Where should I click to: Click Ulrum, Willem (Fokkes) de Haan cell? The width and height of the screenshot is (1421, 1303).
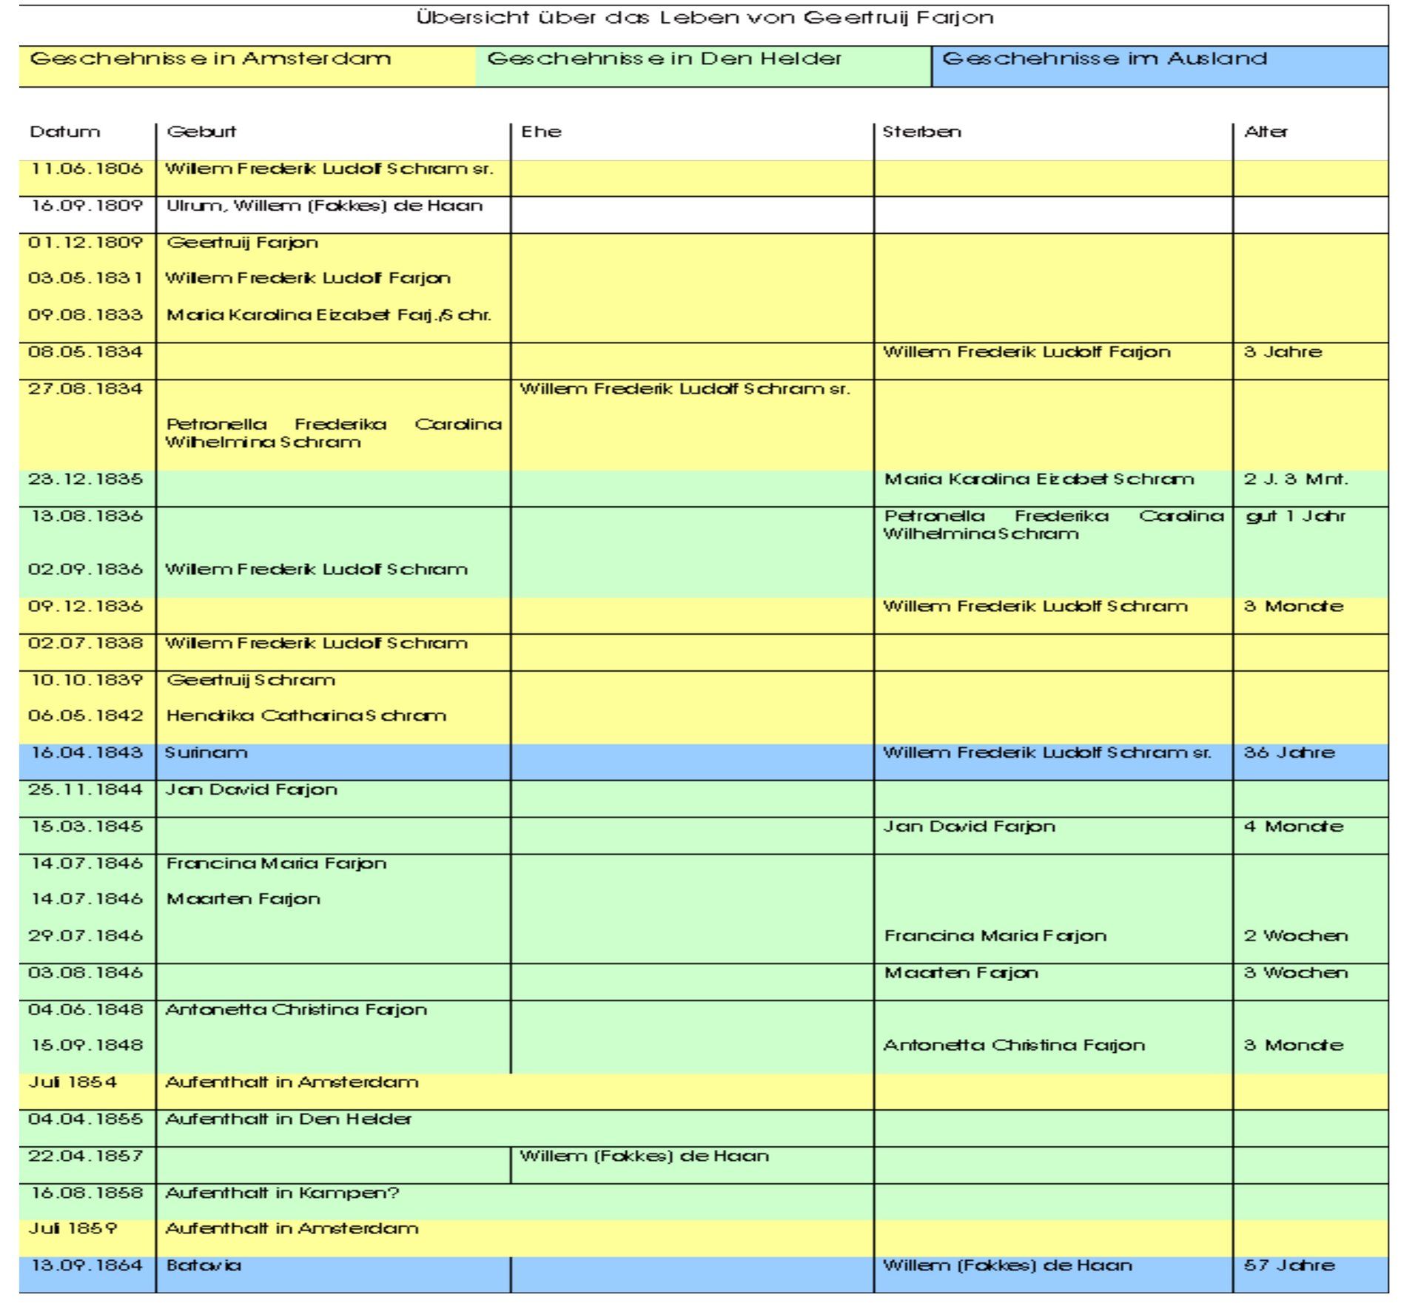tap(324, 206)
